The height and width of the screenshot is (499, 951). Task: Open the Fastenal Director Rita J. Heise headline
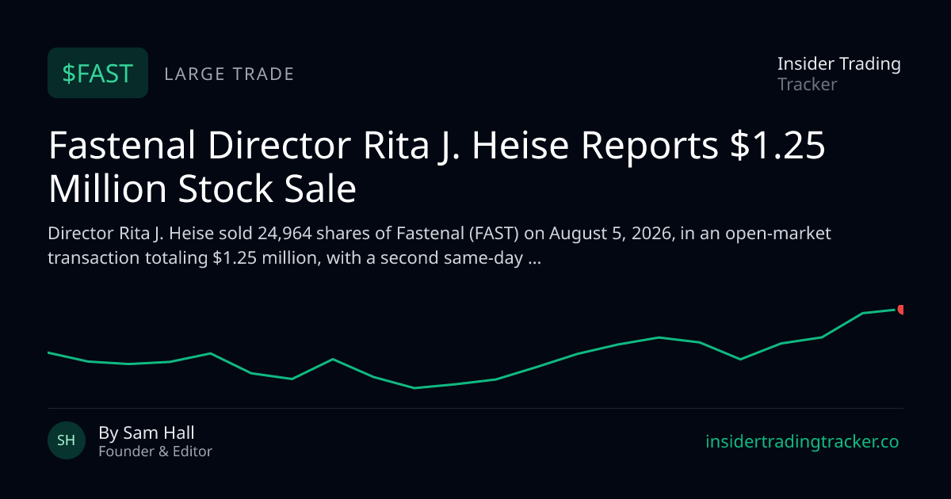tap(437, 168)
